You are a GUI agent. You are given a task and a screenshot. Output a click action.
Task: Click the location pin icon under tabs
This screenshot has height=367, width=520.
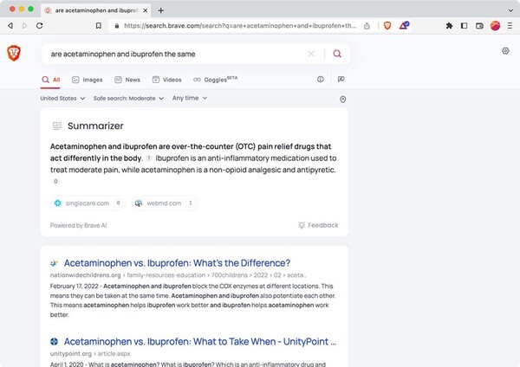[x=343, y=99]
